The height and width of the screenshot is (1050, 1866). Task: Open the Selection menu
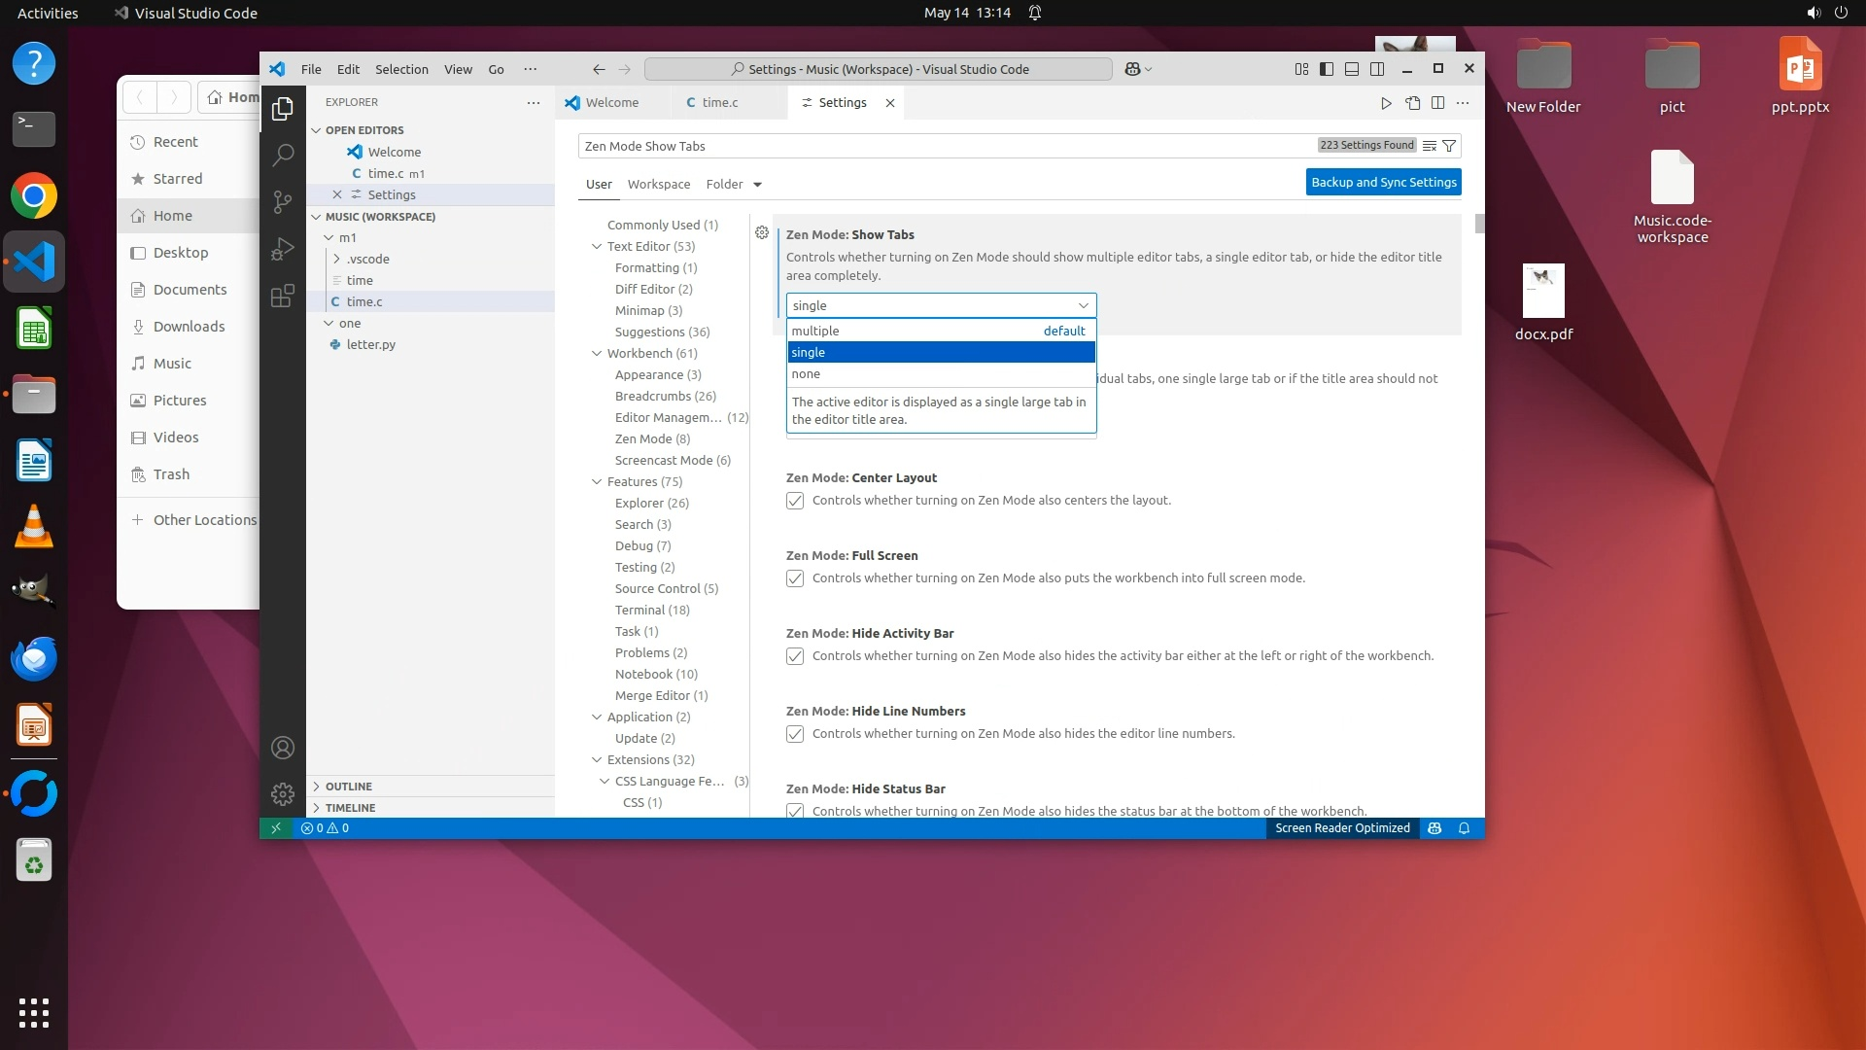(401, 69)
